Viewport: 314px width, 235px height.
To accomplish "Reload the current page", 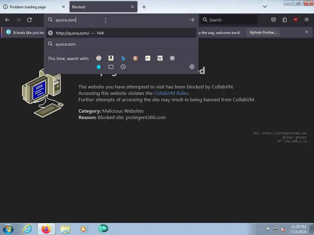I will tap(29, 20).
